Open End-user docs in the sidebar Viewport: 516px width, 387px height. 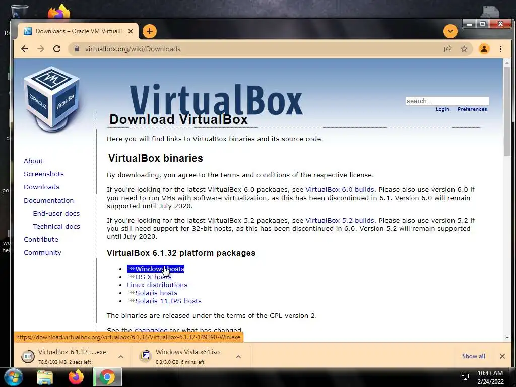(56, 213)
